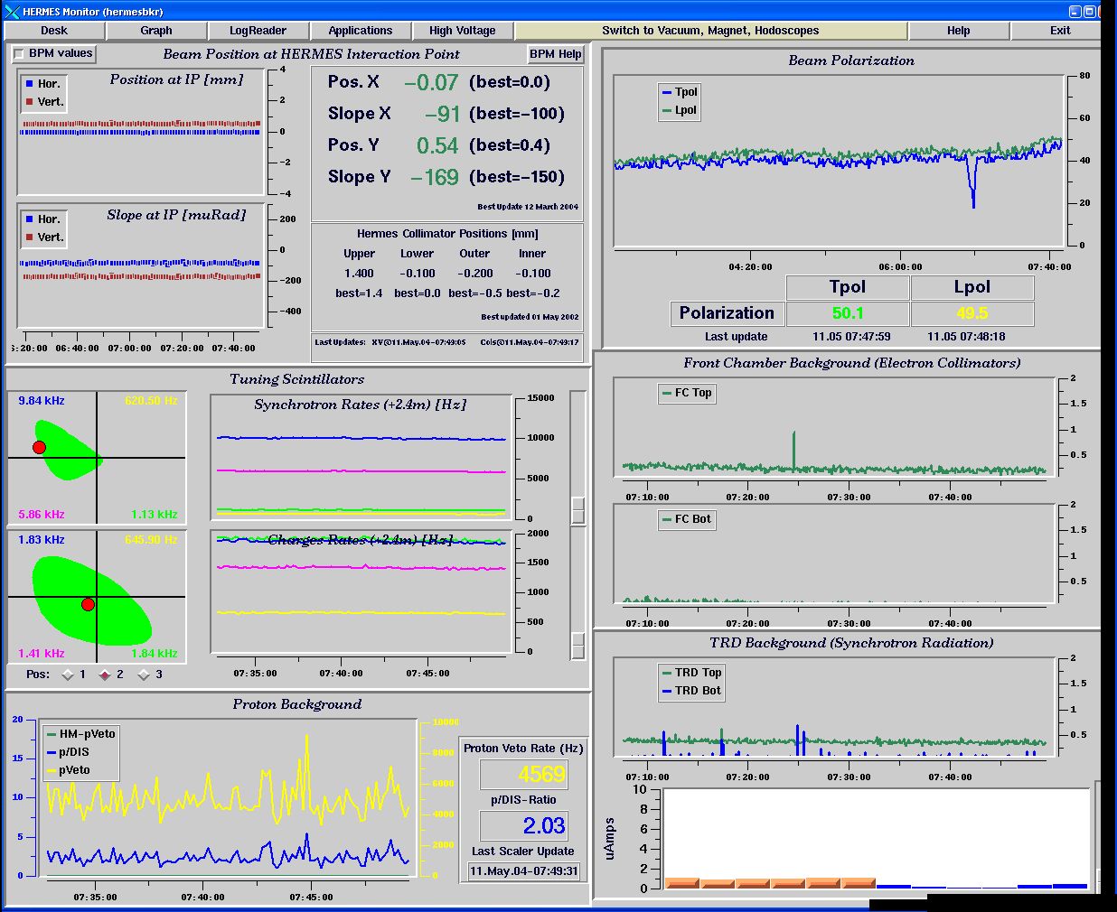Click the Pos. X value -0.07
The image size is (1117, 912).
point(431,83)
